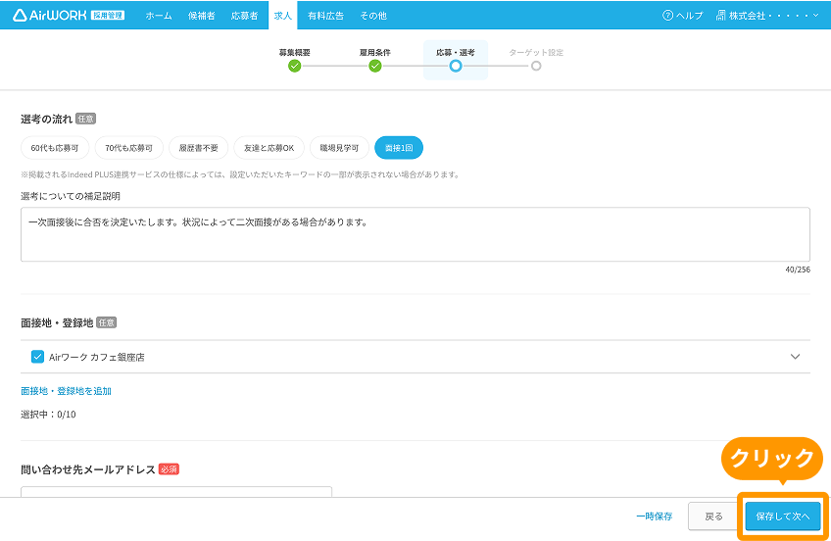The height and width of the screenshot is (541, 831).
Task: Click the 保存して次へ button
Action: coord(783,516)
